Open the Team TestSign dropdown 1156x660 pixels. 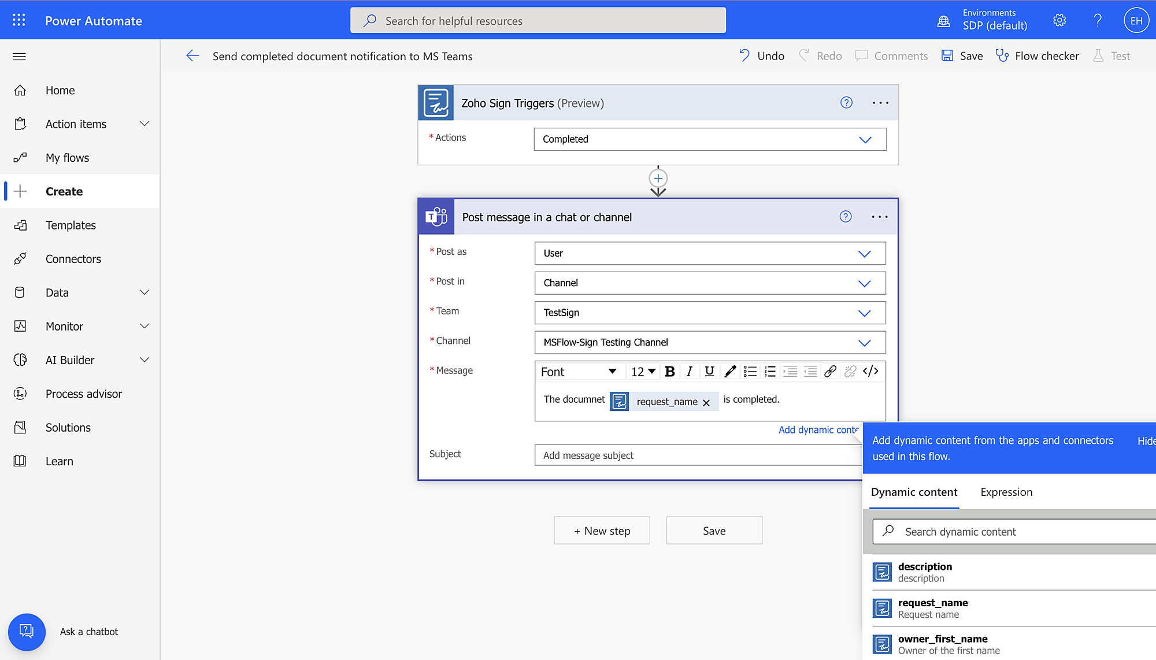point(710,313)
